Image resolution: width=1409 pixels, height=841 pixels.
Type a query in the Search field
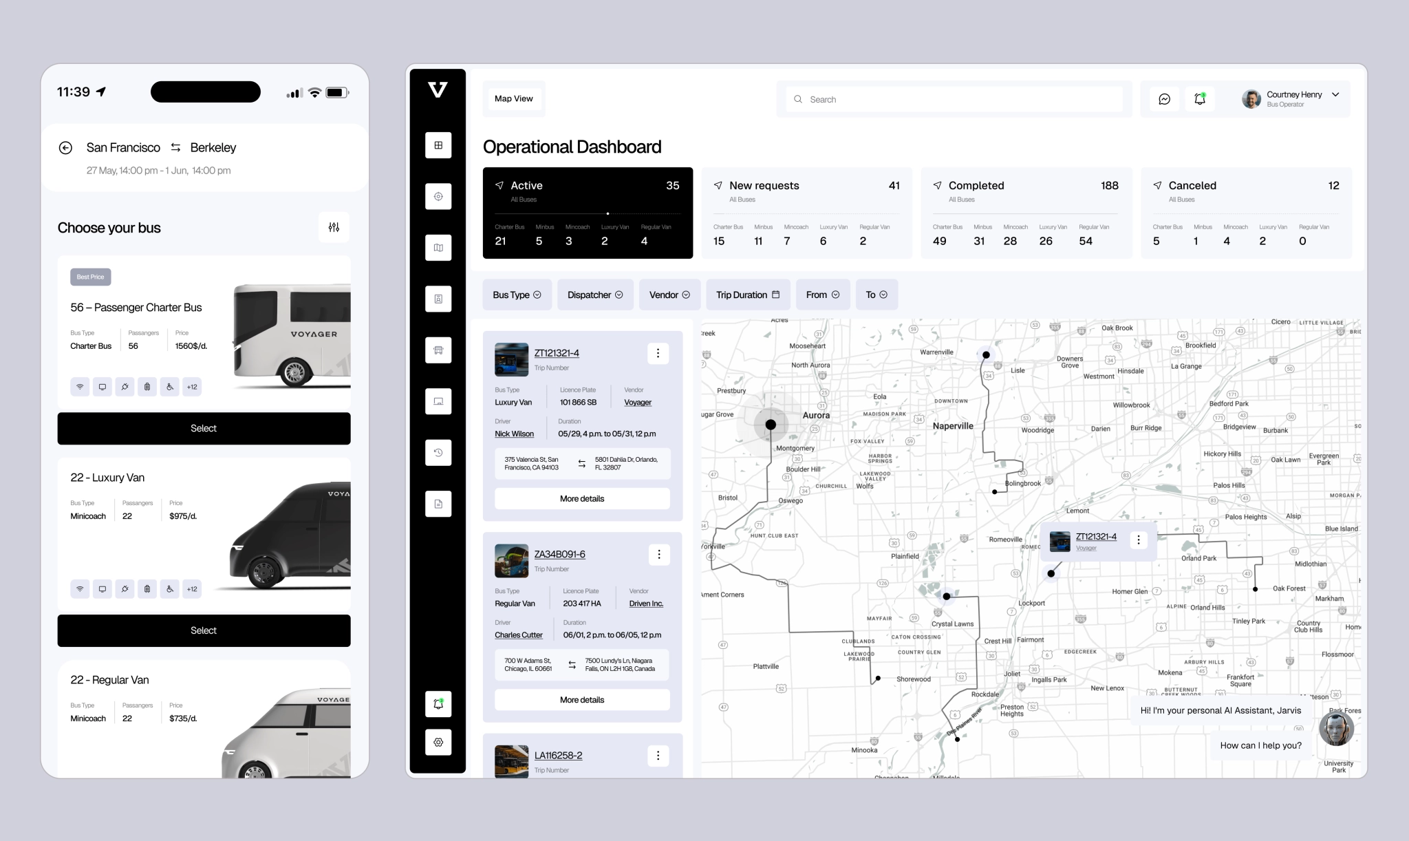click(x=954, y=99)
